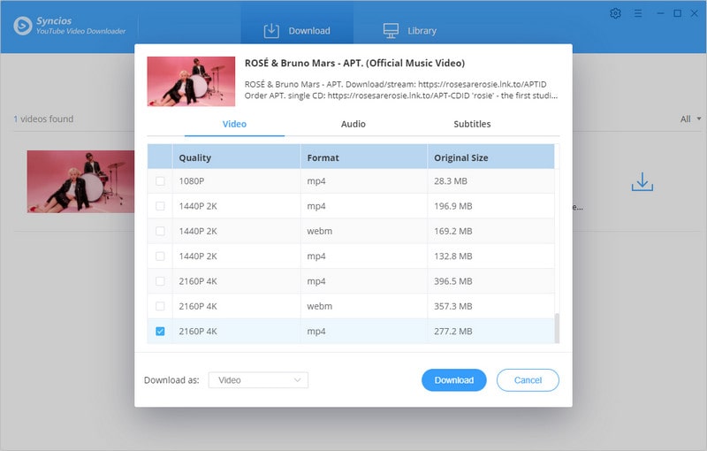The width and height of the screenshot is (707, 451).
Task: Switch to the Subtitles tab
Action: (x=472, y=124)
